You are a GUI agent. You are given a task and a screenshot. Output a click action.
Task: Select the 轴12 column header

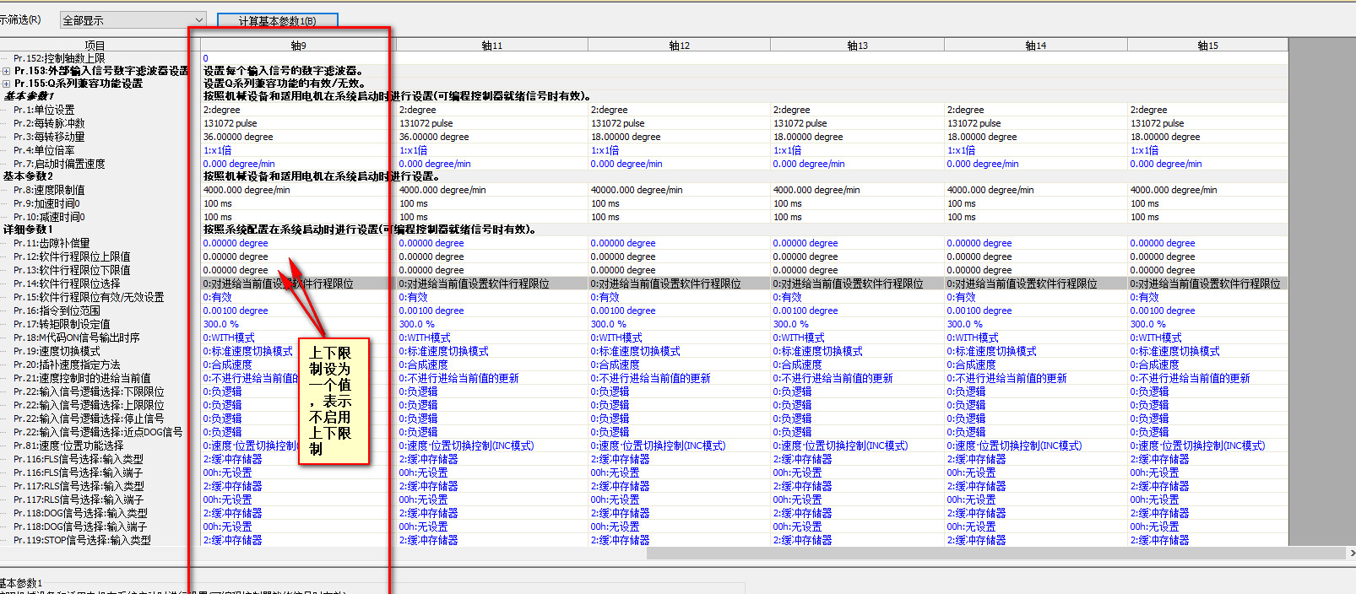[x=679, y=46]
